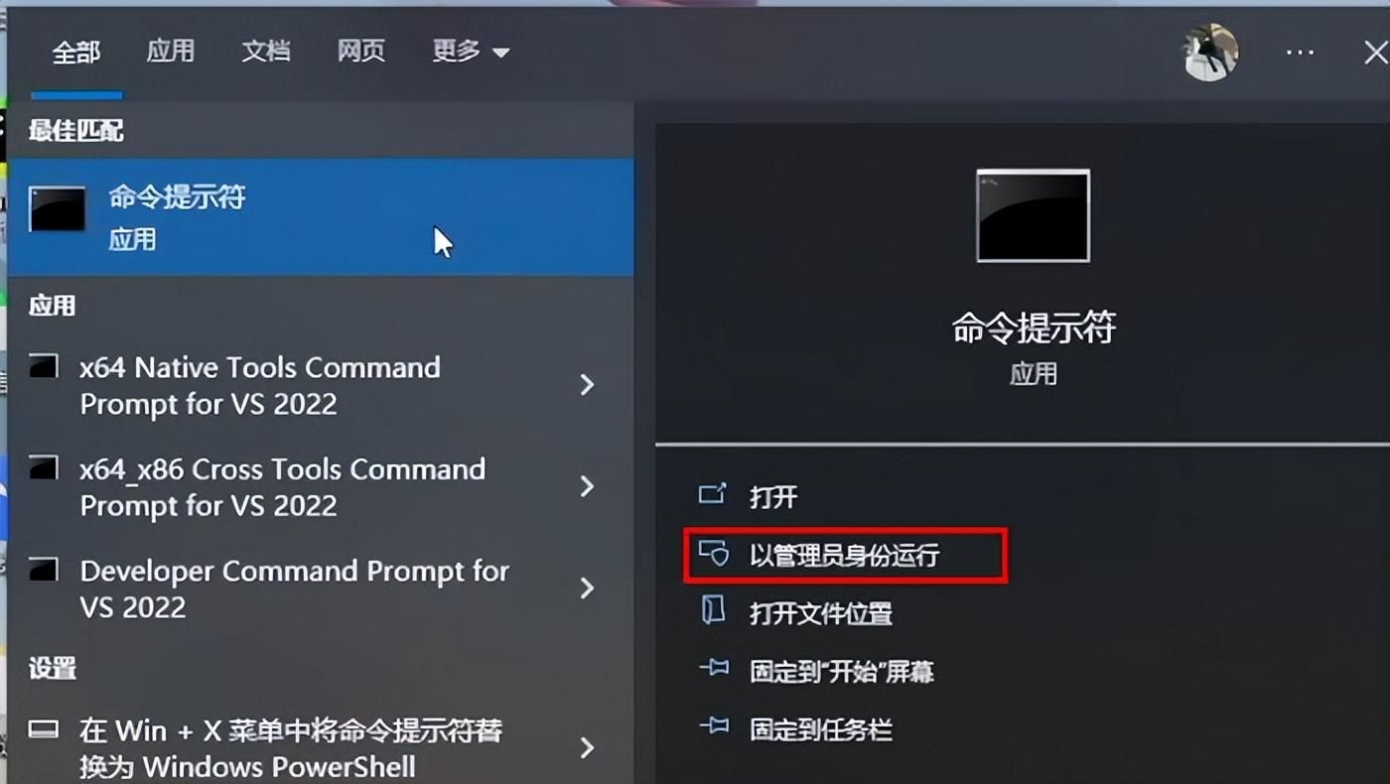Select 打开文件位置 option

tap(821, 612)
